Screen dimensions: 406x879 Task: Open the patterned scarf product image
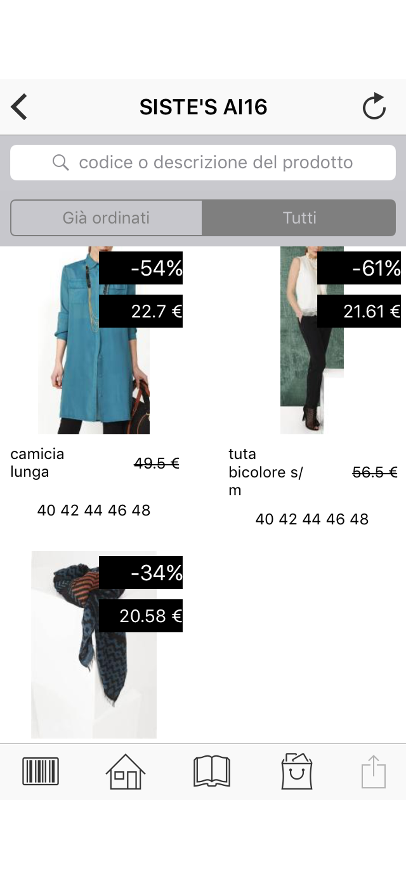94,644
